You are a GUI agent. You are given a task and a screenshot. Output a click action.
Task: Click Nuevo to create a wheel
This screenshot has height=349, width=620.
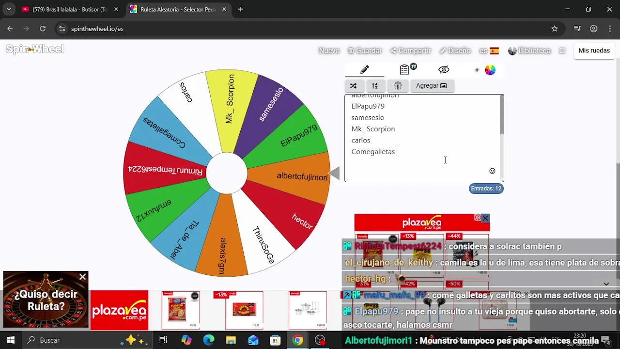[x=329, y=50]
